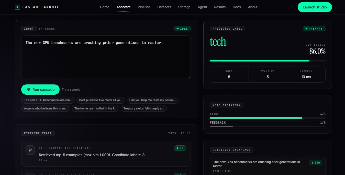
Task: Click in the input text area
Action: tap(106, 57)
